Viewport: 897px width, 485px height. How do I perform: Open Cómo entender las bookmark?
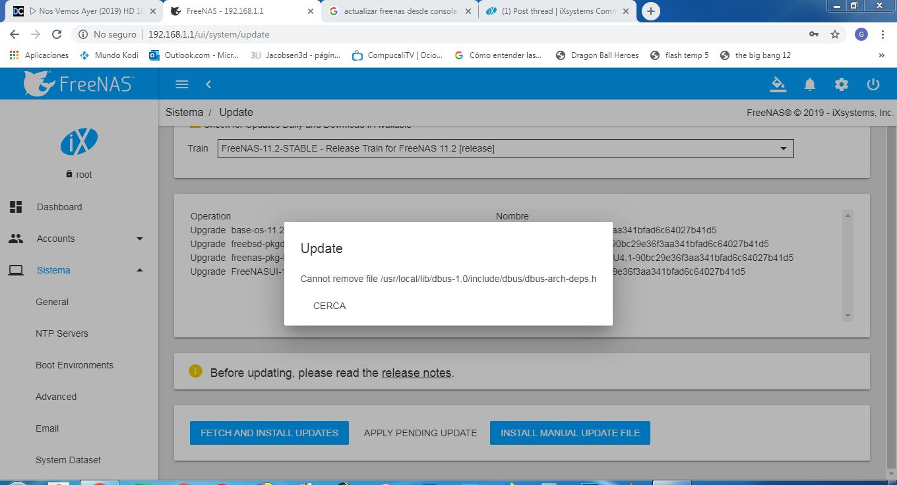click(498, 55)
